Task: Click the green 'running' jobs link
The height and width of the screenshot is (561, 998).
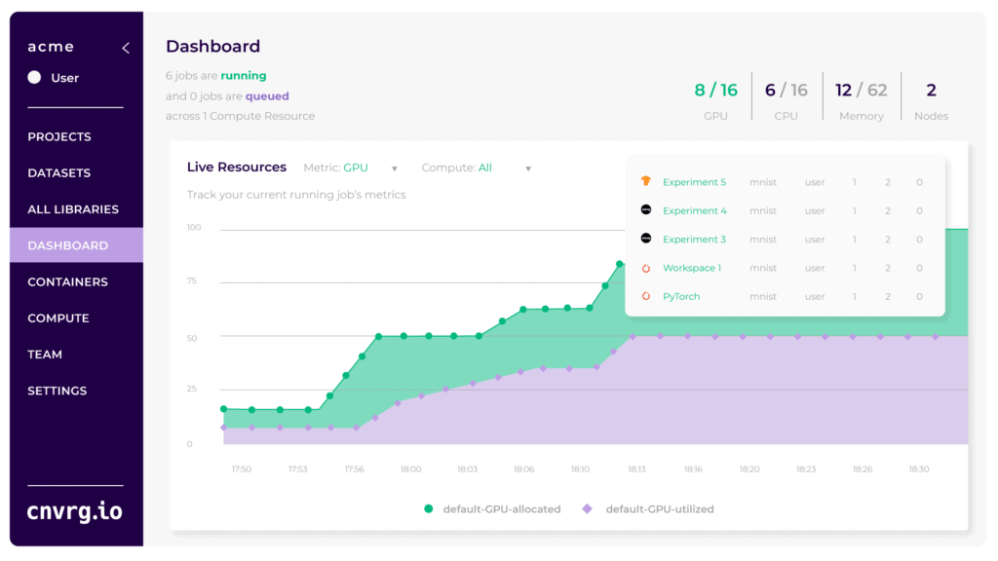Action: coord(243,76)
